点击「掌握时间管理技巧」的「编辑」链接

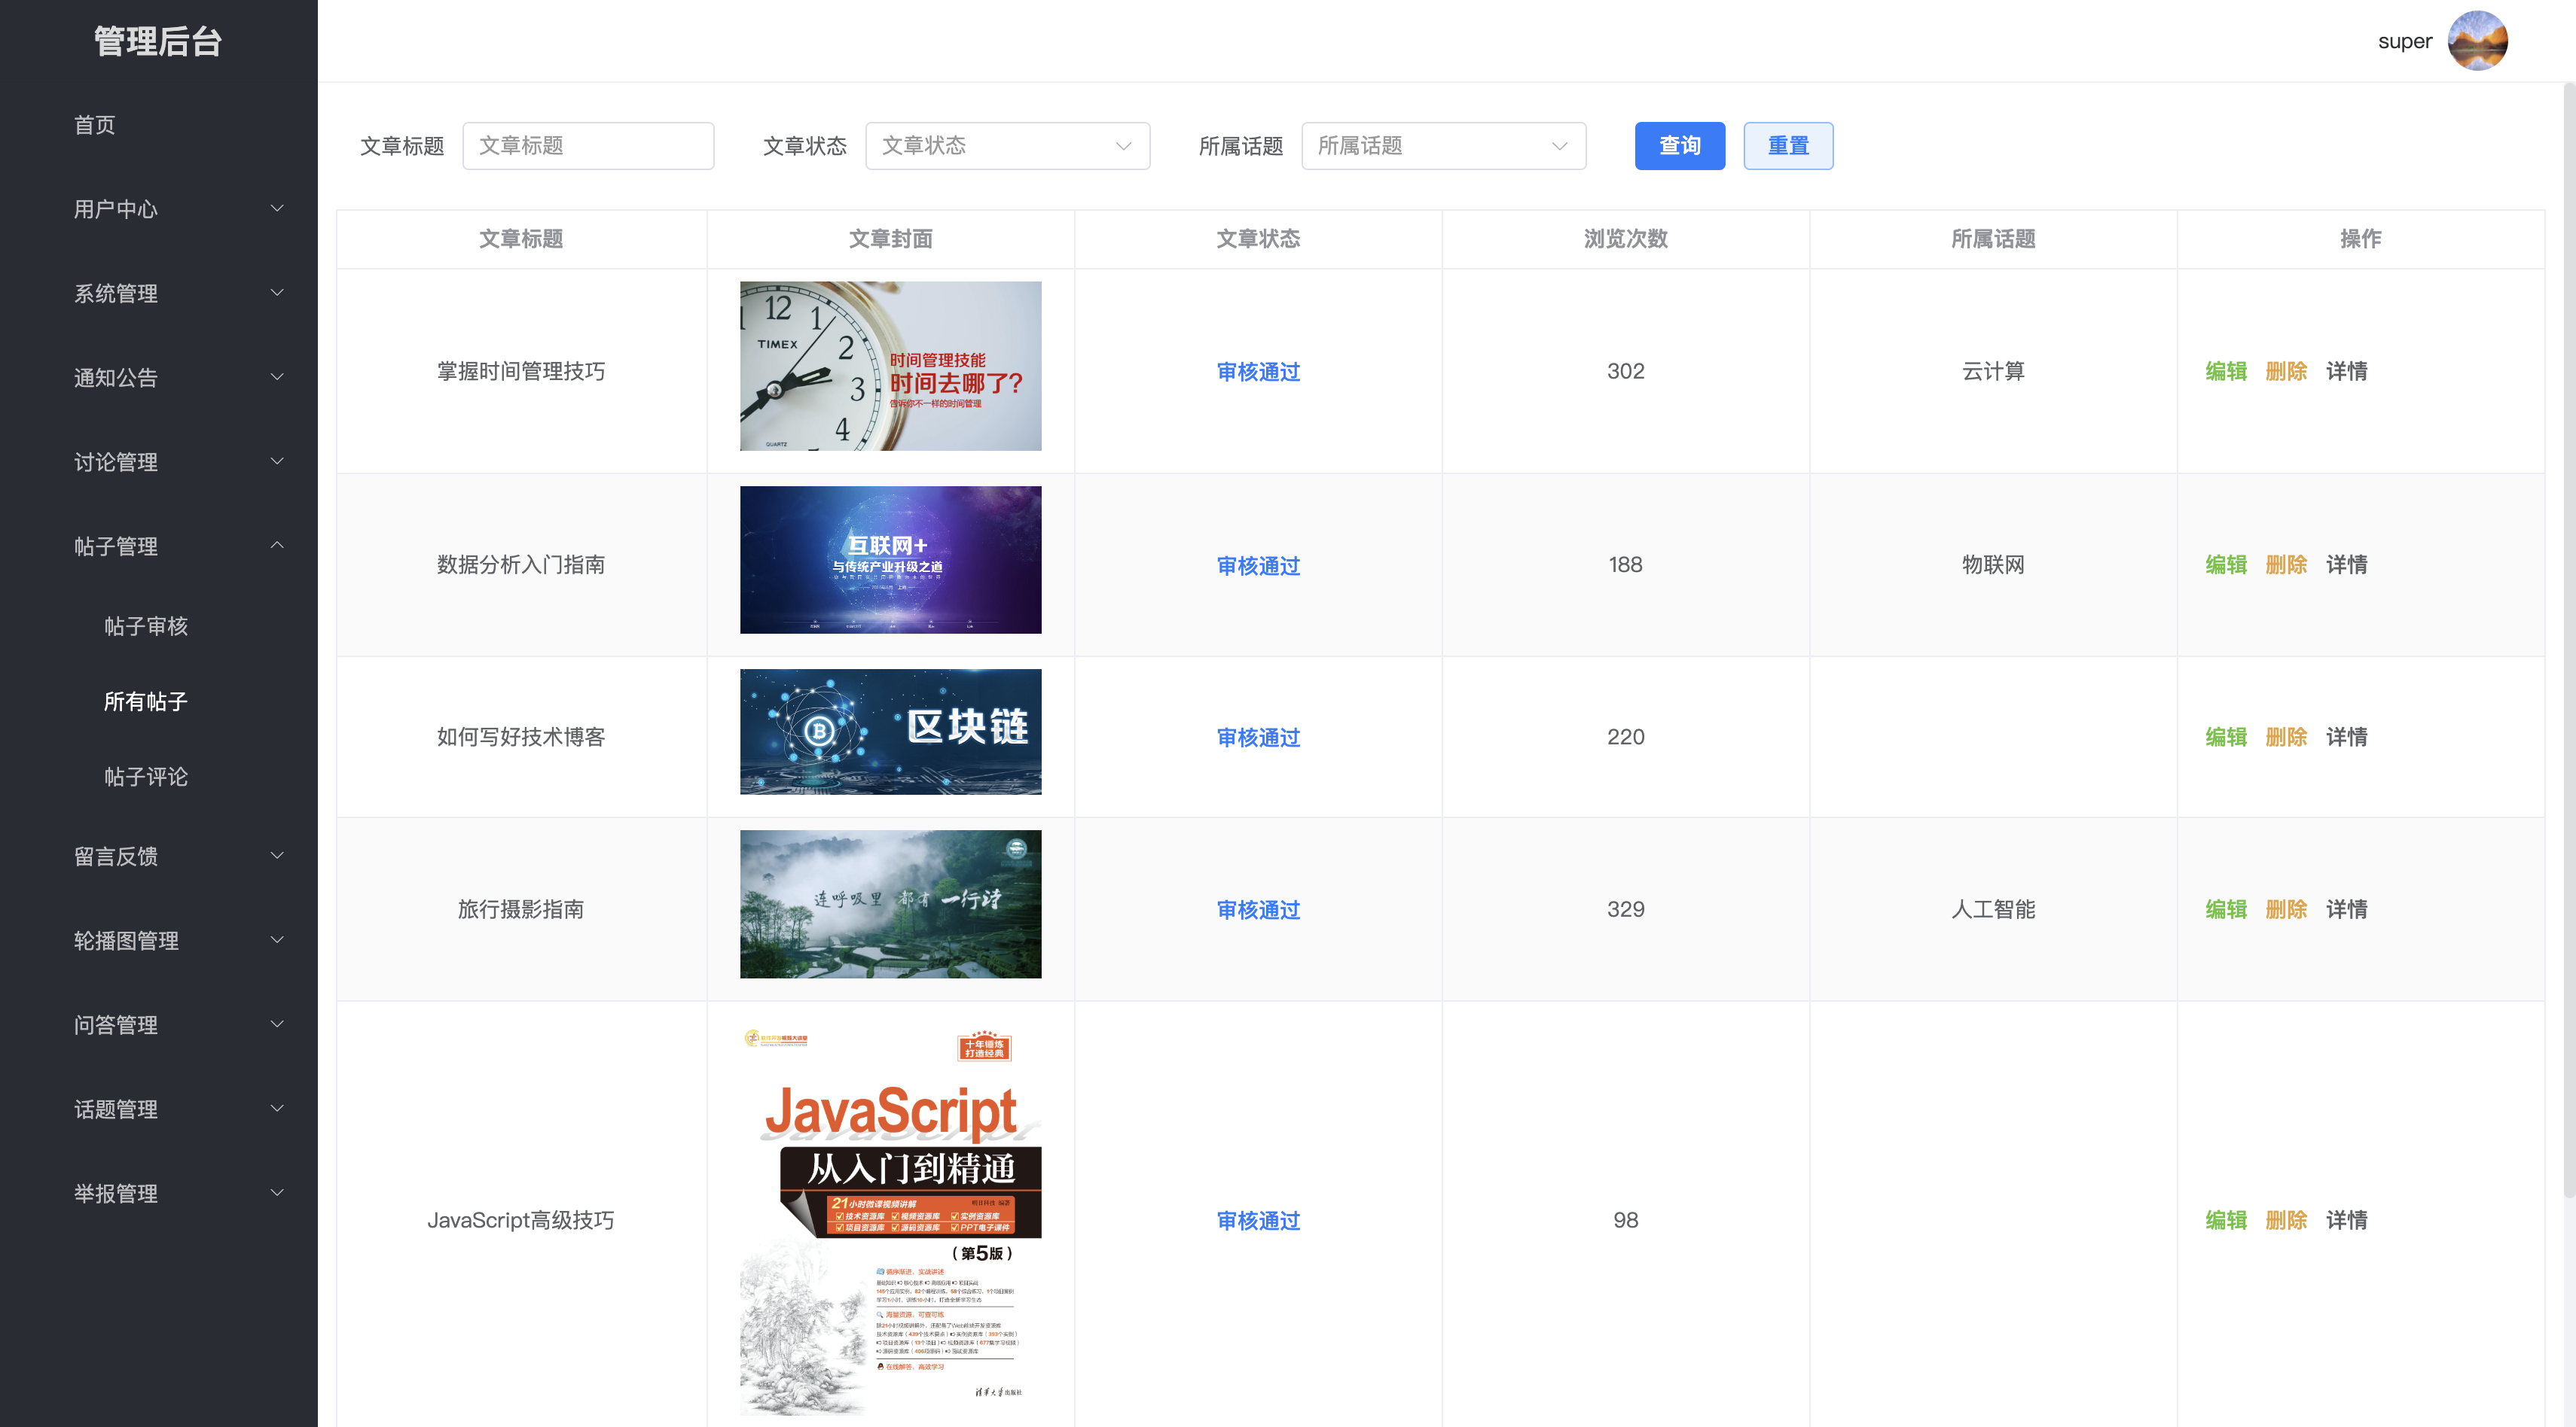click(x=2225, y=371)
